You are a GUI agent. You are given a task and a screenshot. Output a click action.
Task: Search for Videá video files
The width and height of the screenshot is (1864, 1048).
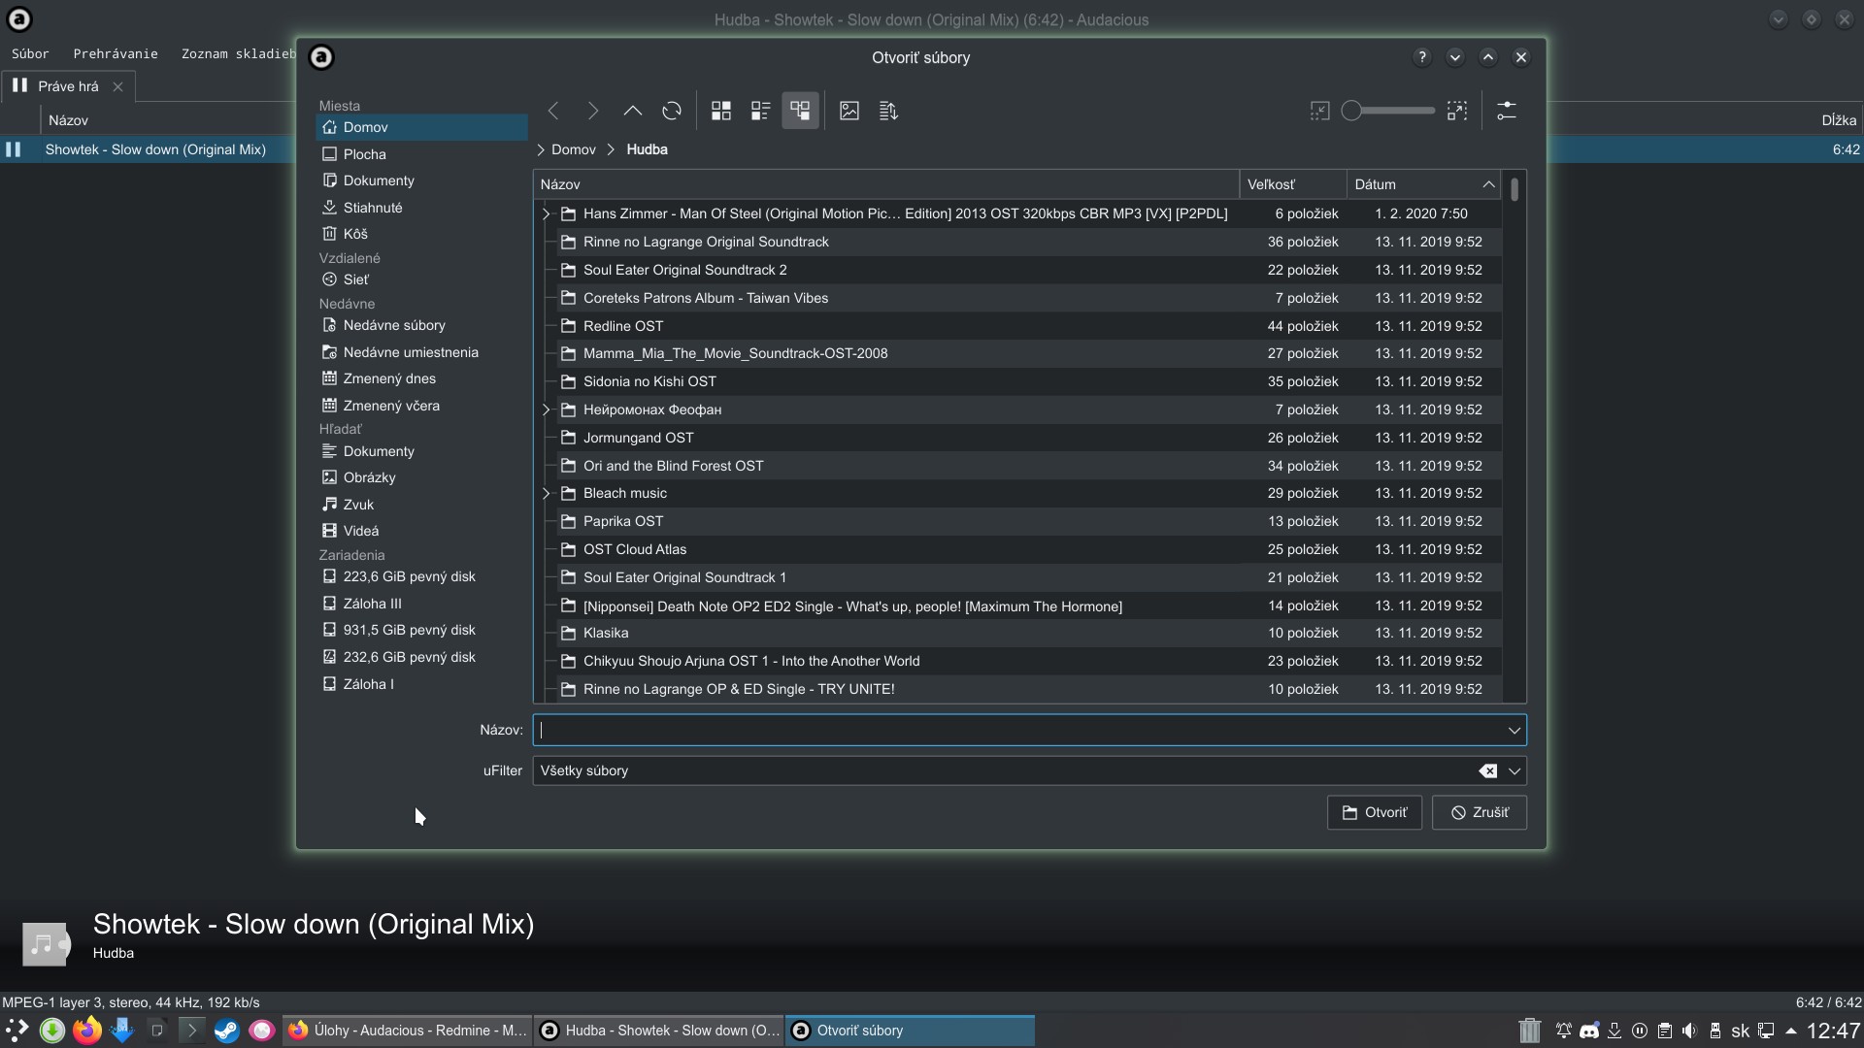(421, 531)
